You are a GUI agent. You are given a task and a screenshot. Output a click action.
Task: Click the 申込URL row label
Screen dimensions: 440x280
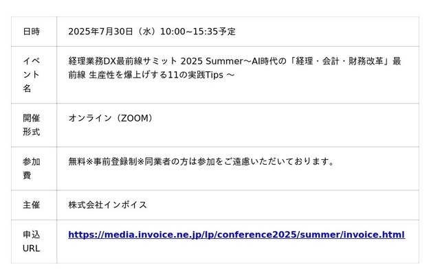(x=32, y=241)
